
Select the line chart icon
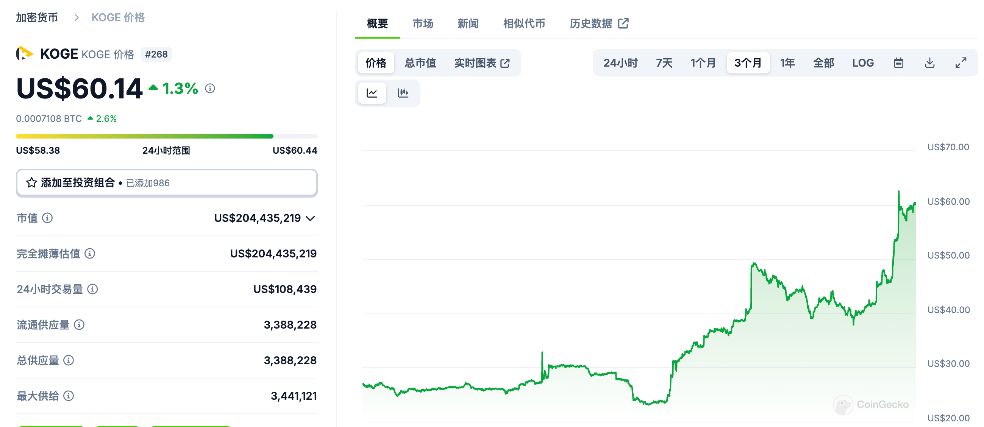[372, 93]
